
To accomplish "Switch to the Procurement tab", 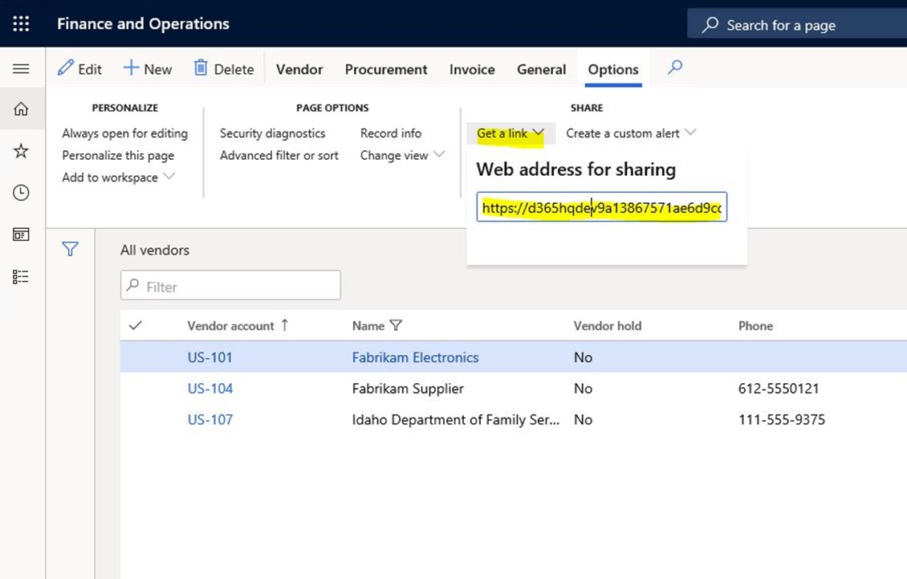I will pyautogui.click(x=386, y=70).
